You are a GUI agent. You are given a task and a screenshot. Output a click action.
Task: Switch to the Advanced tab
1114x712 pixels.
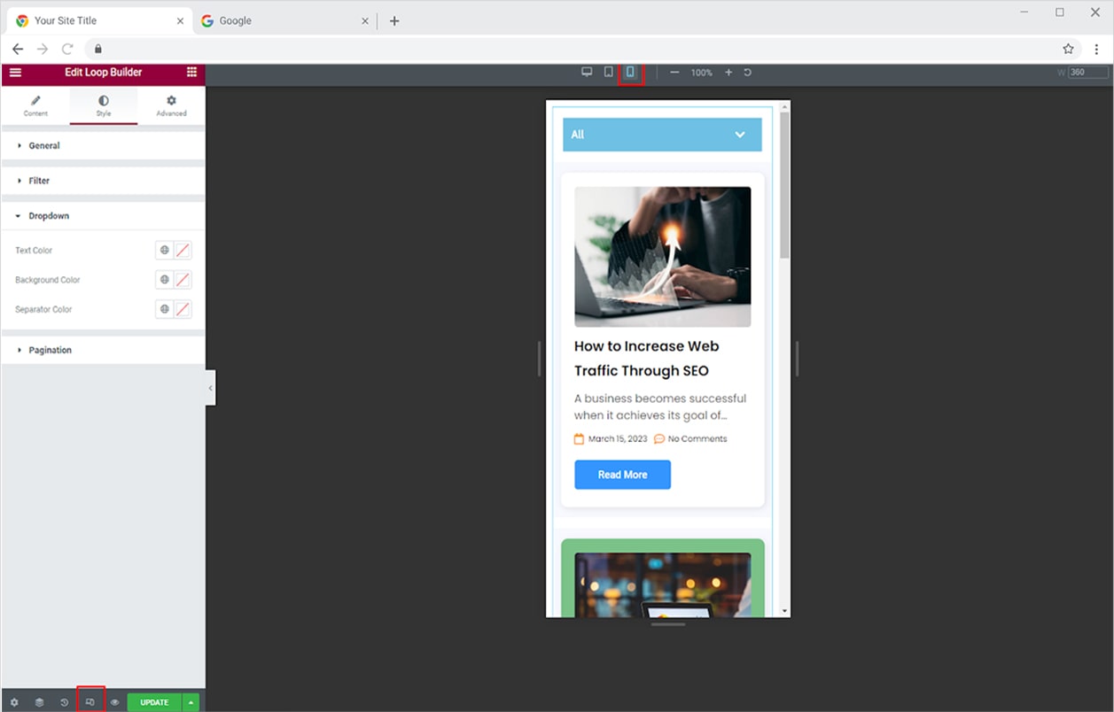tap(171, 105)
